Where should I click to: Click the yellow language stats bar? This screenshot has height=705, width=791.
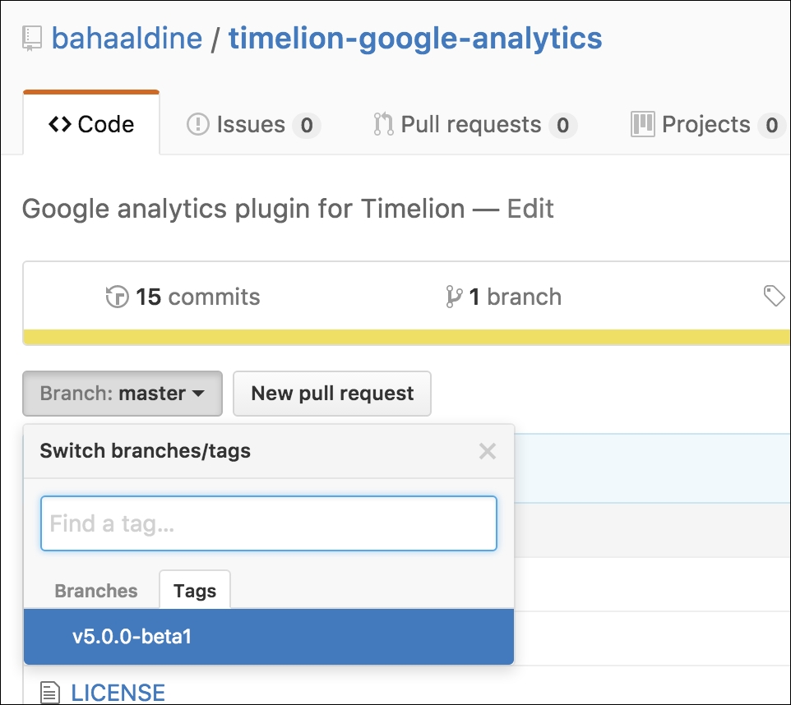(x=406, y=337)
